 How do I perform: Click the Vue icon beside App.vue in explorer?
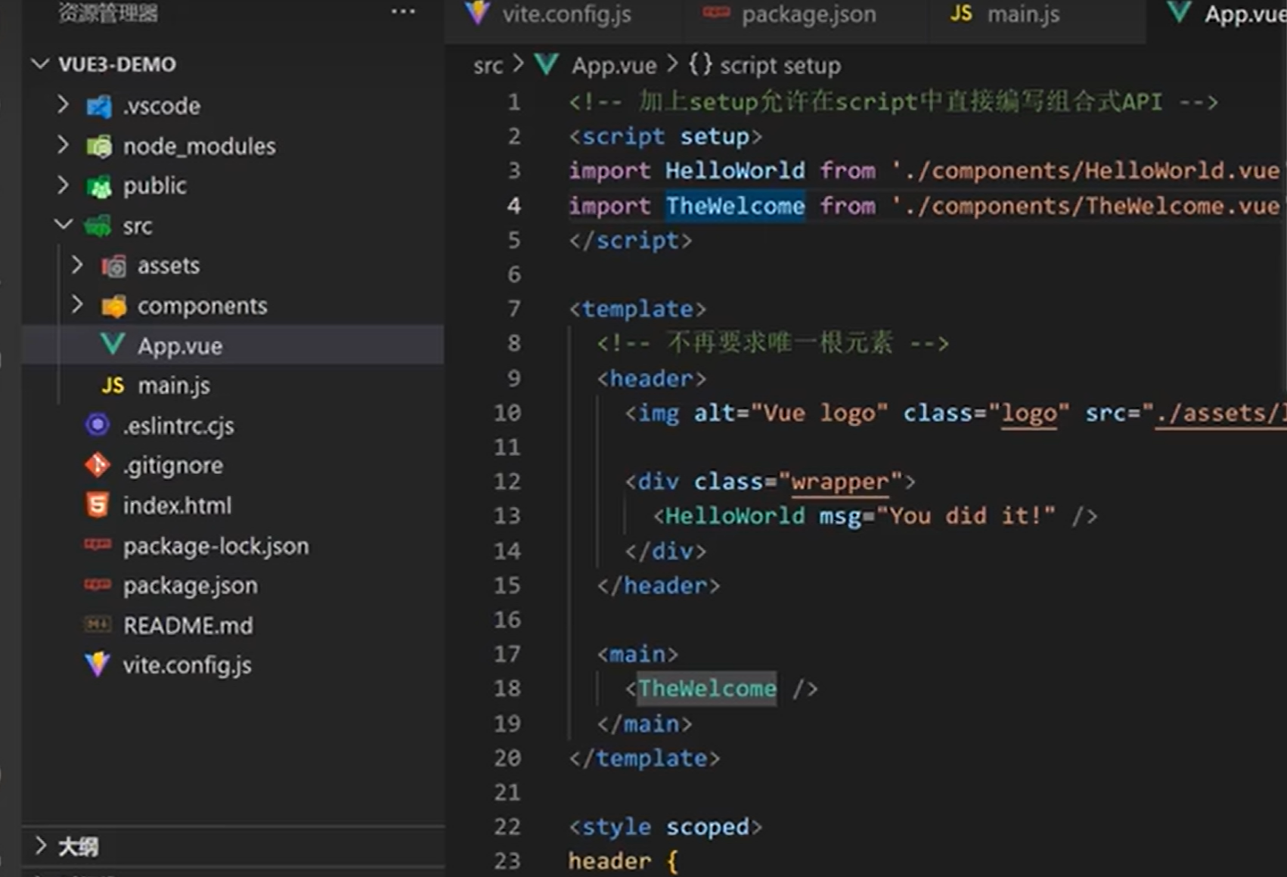tap(113, 346)
